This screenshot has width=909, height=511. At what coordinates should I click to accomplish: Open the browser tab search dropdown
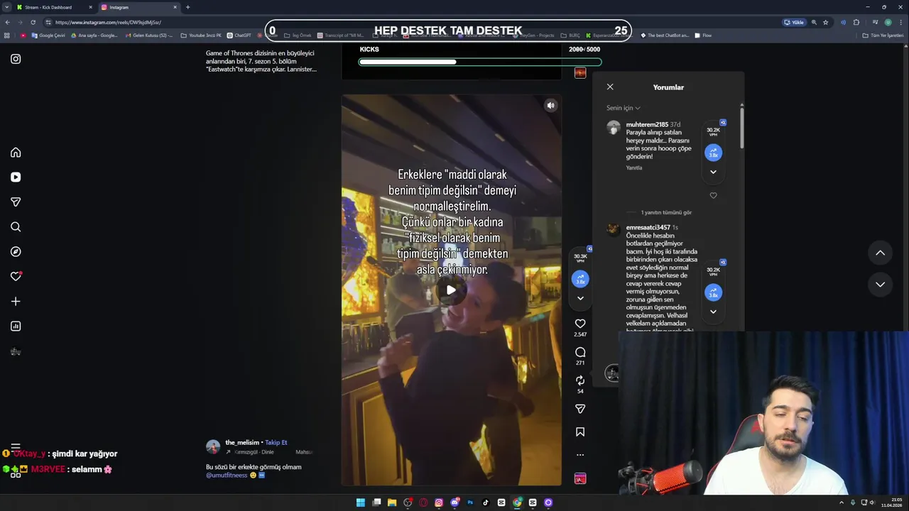[x=7, y=7]
